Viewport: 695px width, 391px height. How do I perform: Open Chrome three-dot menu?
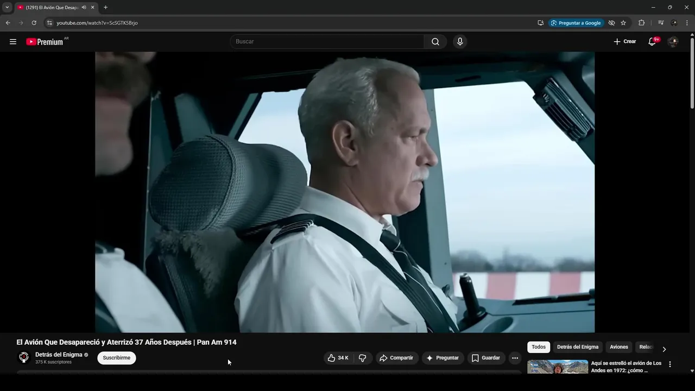click(x=687, y=23)
